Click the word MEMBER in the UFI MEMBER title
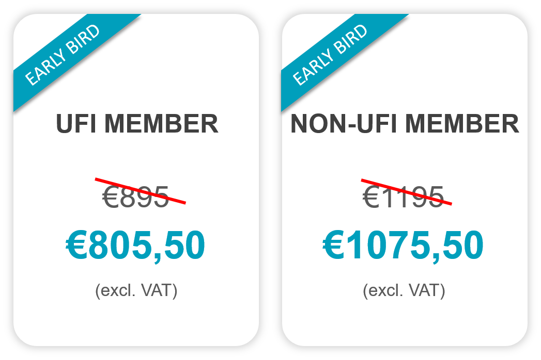541x360 pixels. [x=161, y=124]
